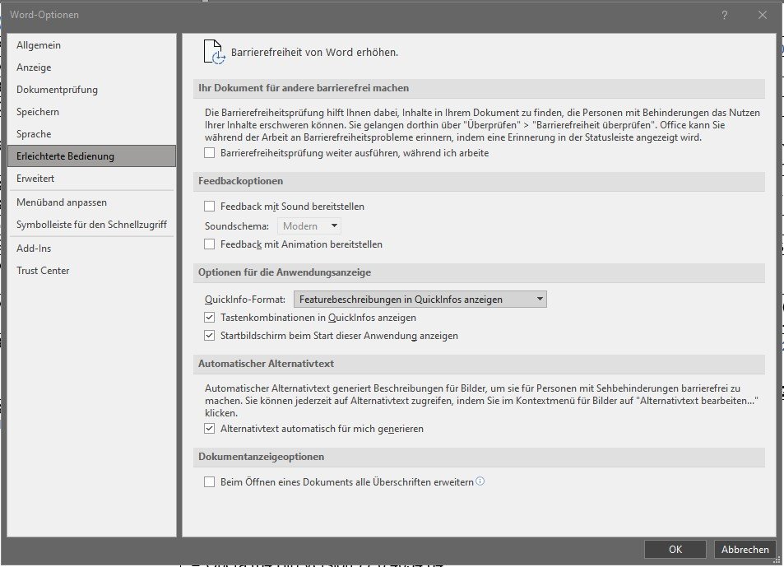Uncheck Tastenkombinationen in QuickInfos anzeigen

[210, 318]
